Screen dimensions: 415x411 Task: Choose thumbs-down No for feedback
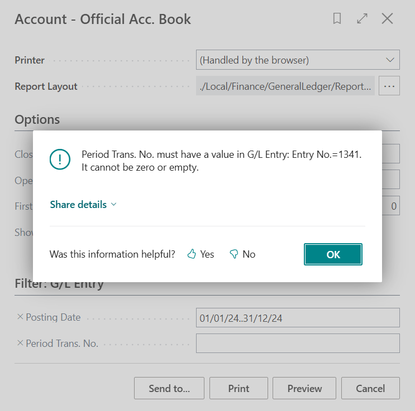[x=242, y=254]
